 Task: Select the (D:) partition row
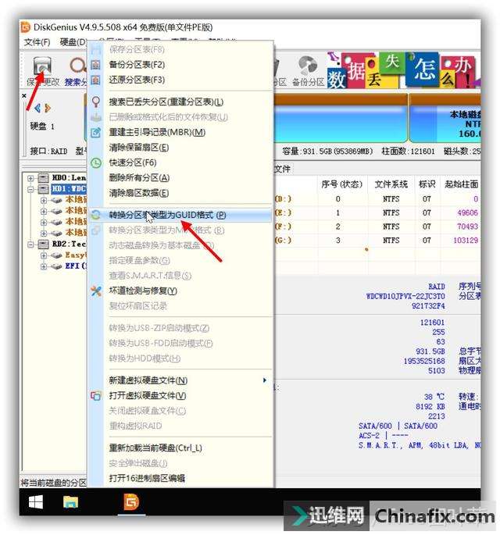point(377,199)
